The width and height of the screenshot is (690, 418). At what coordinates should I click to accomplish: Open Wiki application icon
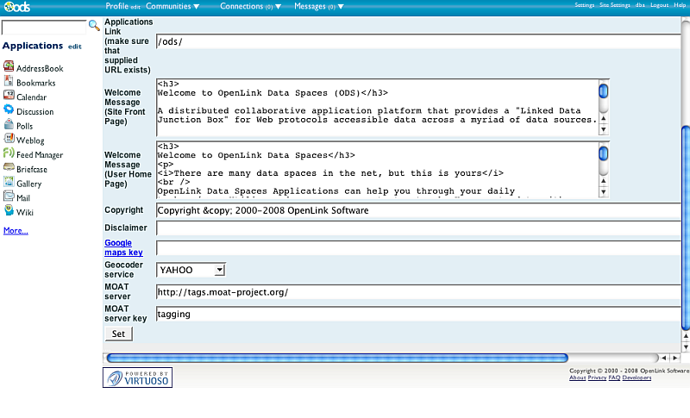click(9, 210)
